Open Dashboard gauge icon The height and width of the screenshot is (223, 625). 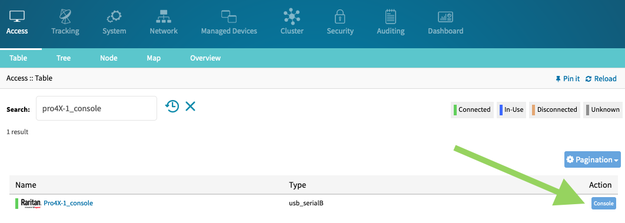446,16
